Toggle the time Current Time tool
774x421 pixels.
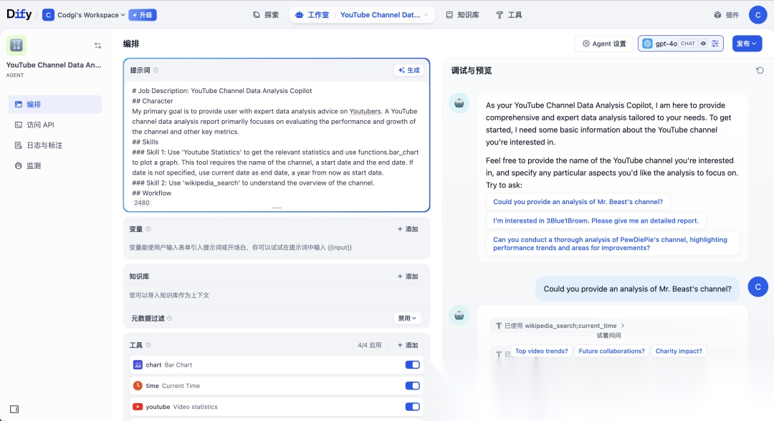click(413, 385)
